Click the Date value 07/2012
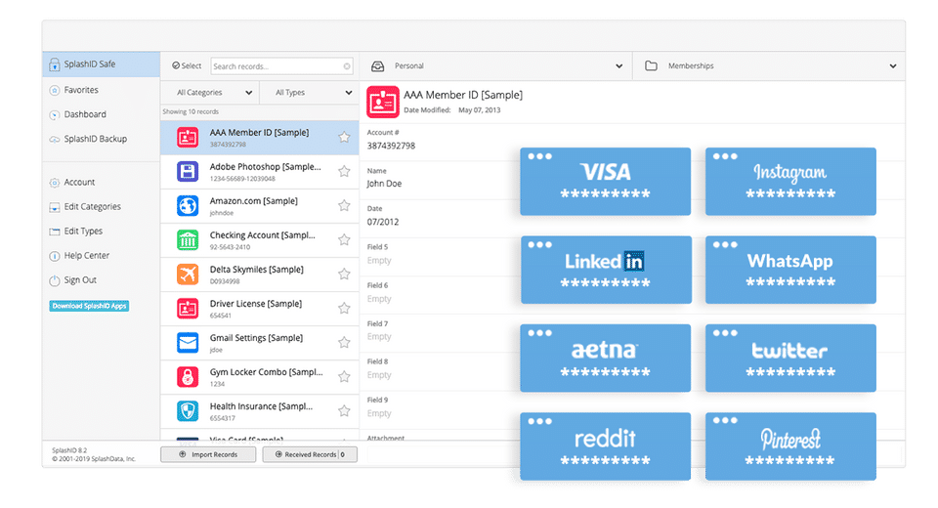Viewport: 938px width, 508px height. pos(383,222)
